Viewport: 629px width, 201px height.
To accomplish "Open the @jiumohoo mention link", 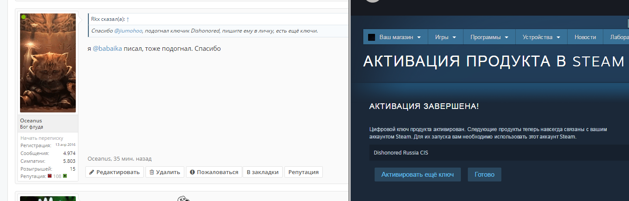I will tap(129, 31).
